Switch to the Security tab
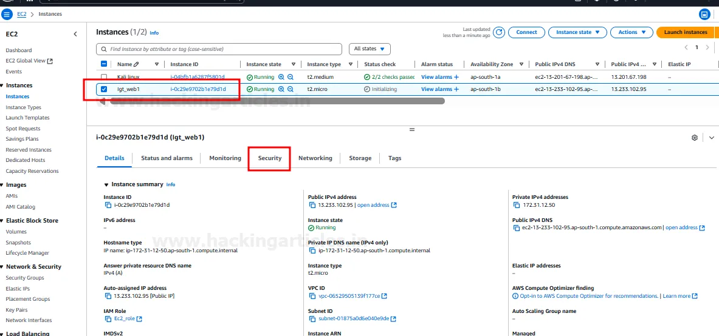Screen dimensions: 719x336 tap(269, 158)
